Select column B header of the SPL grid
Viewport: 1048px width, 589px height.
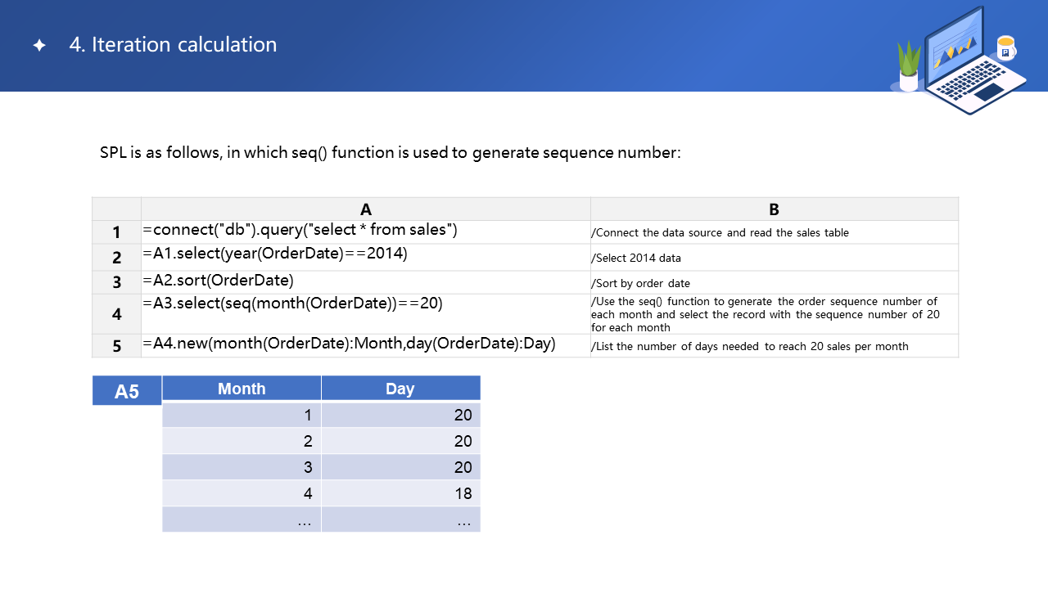(x=774, y=209)
